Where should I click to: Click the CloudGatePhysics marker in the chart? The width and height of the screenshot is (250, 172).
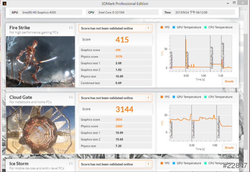pos(218,127)
